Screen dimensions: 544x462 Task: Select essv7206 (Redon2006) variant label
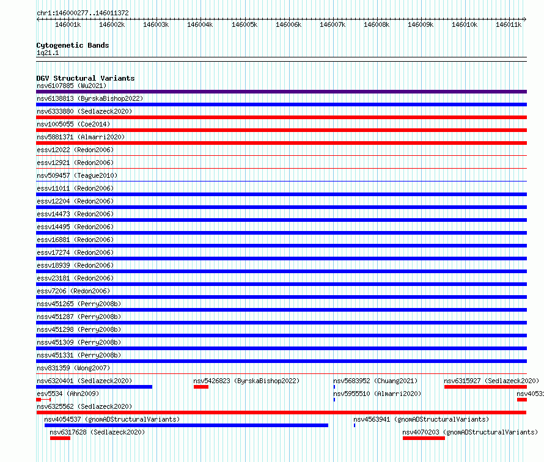[x=73, y=291]
